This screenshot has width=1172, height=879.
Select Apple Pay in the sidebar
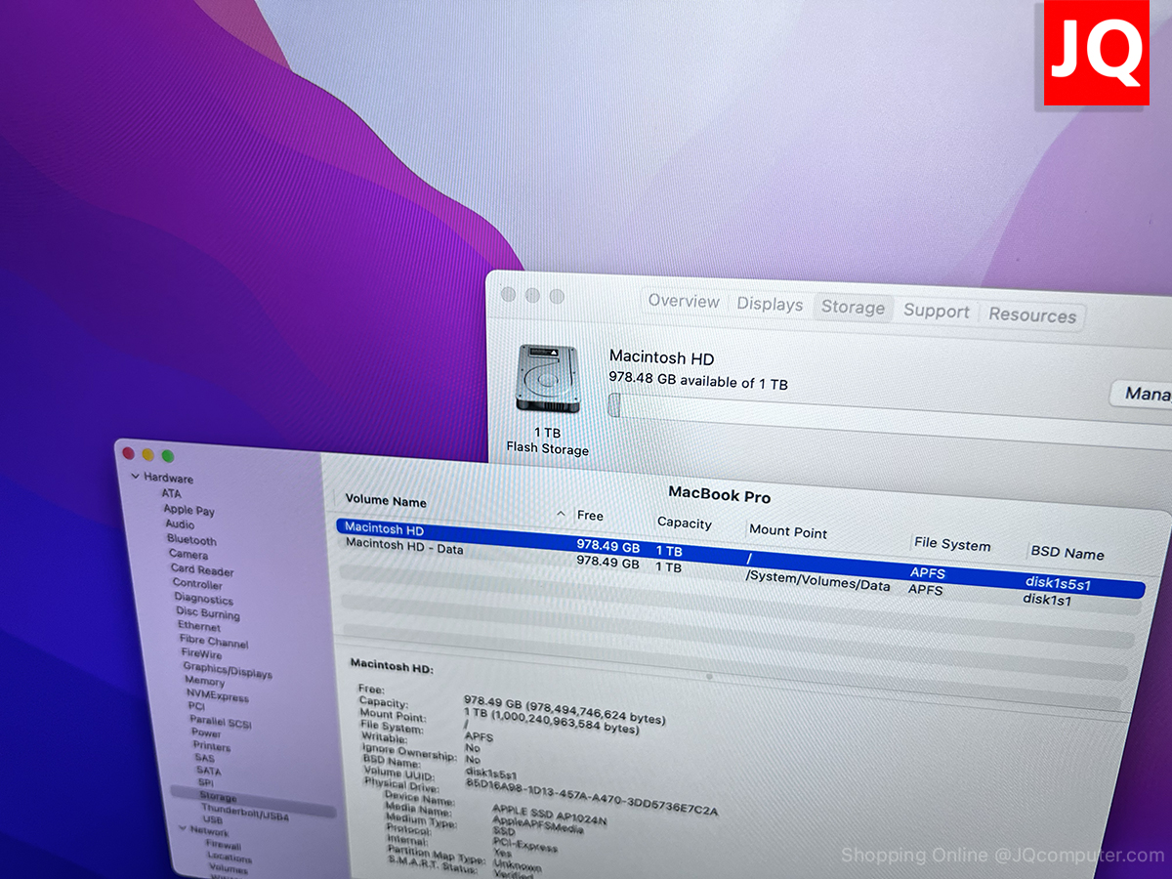click(188, 510)
